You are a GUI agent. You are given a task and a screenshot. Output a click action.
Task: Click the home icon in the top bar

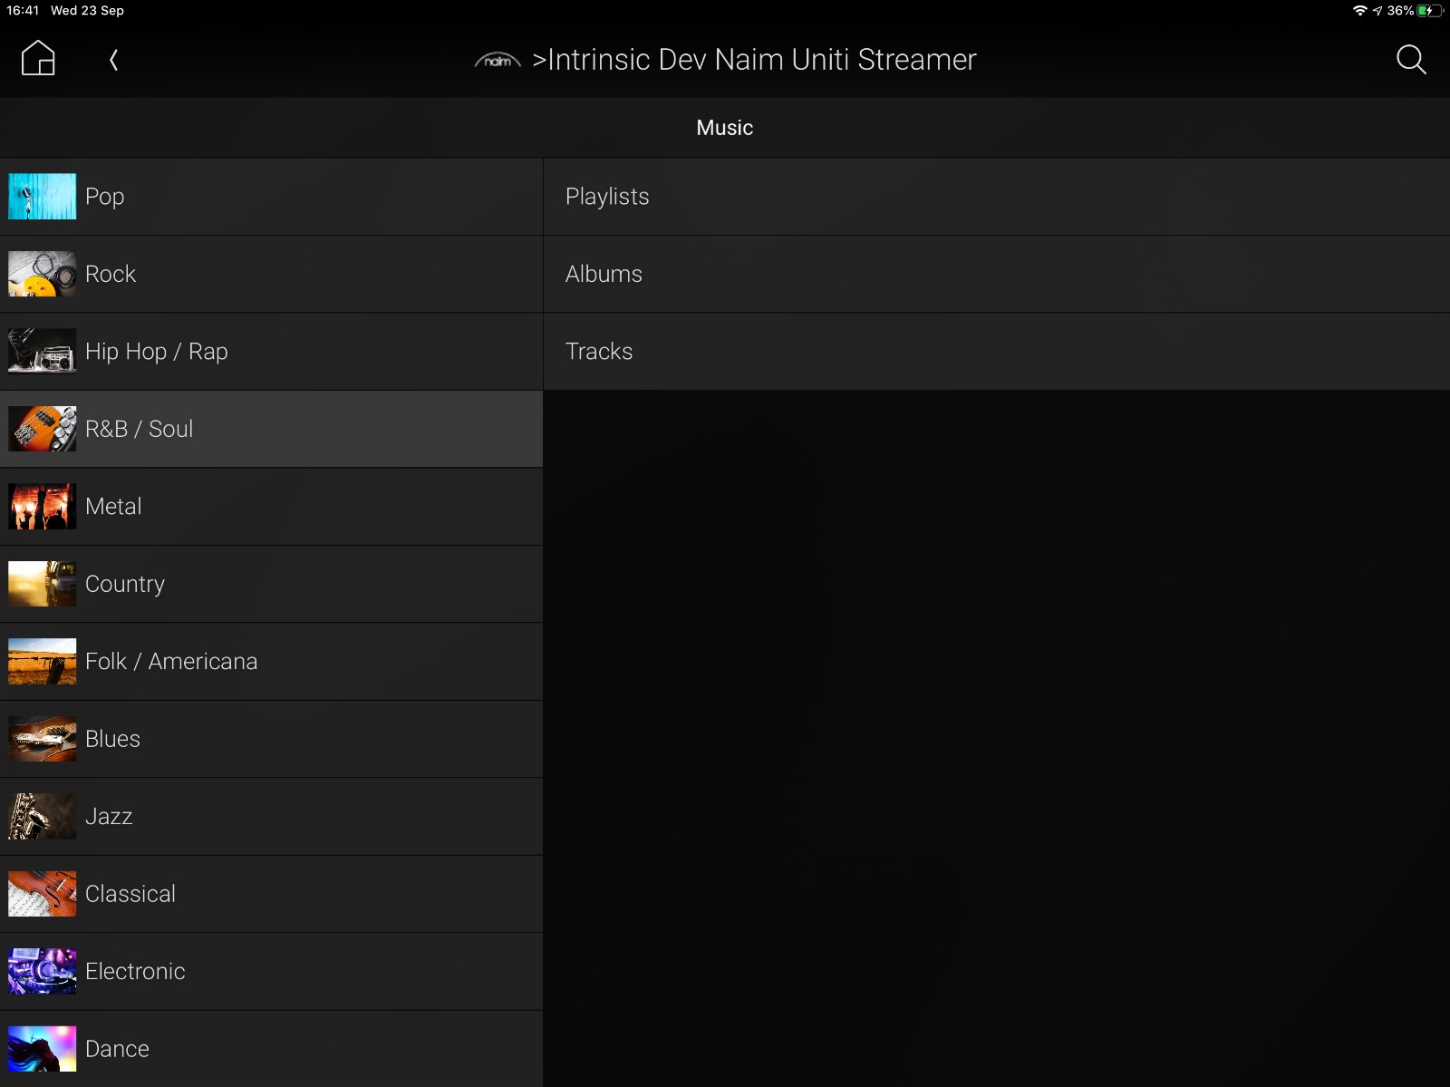click(x=37, y=57)
